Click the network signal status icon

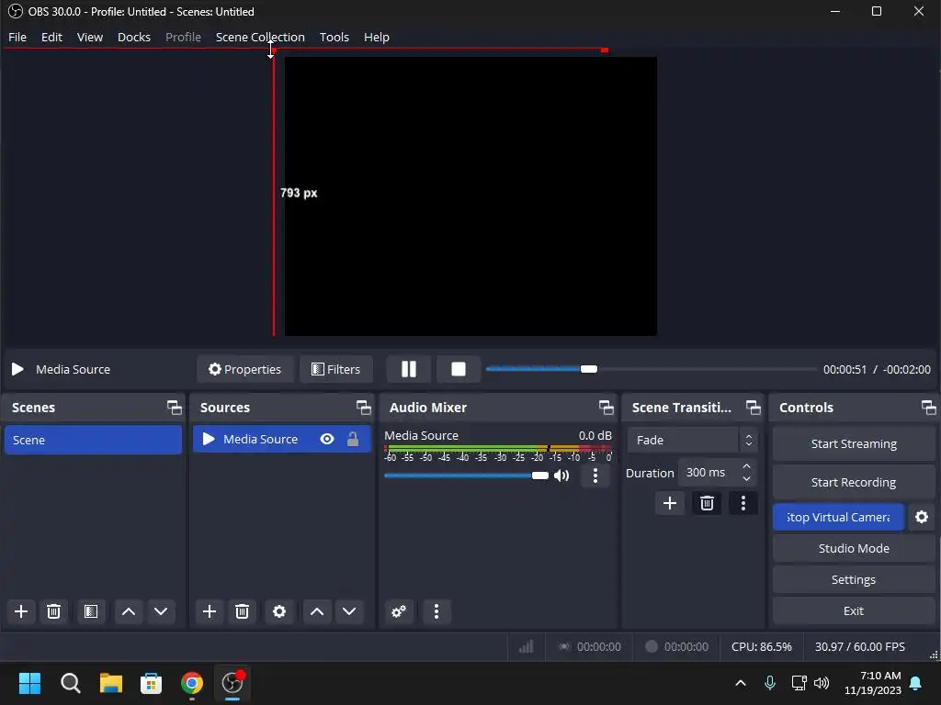click(x=527, y=647)
